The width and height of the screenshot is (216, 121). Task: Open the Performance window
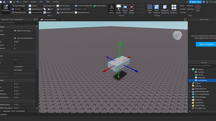click(63, 6)
